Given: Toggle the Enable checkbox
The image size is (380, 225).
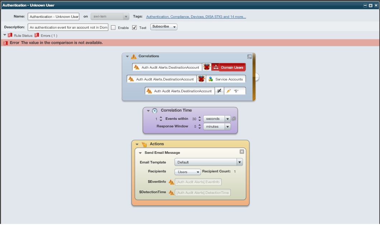Looking at the screenshot, I should point(113,28).
